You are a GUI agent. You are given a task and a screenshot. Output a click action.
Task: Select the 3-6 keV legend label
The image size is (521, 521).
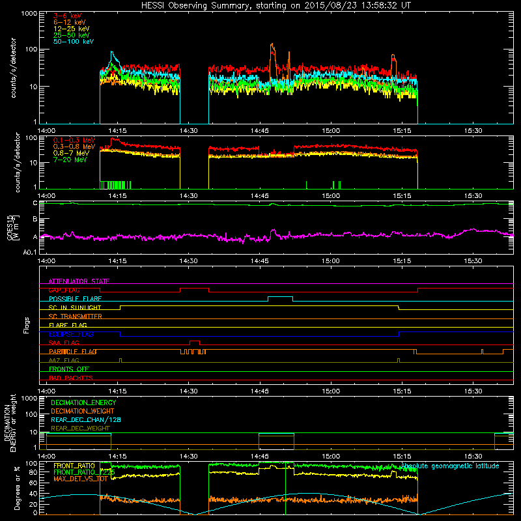coord(68,16)
